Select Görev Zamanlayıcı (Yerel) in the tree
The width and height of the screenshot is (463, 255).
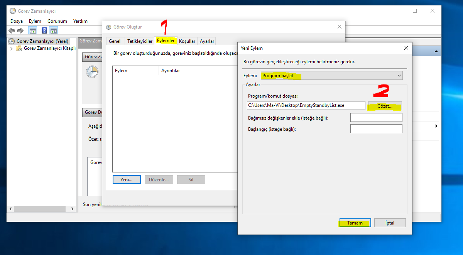pos(42,41)
